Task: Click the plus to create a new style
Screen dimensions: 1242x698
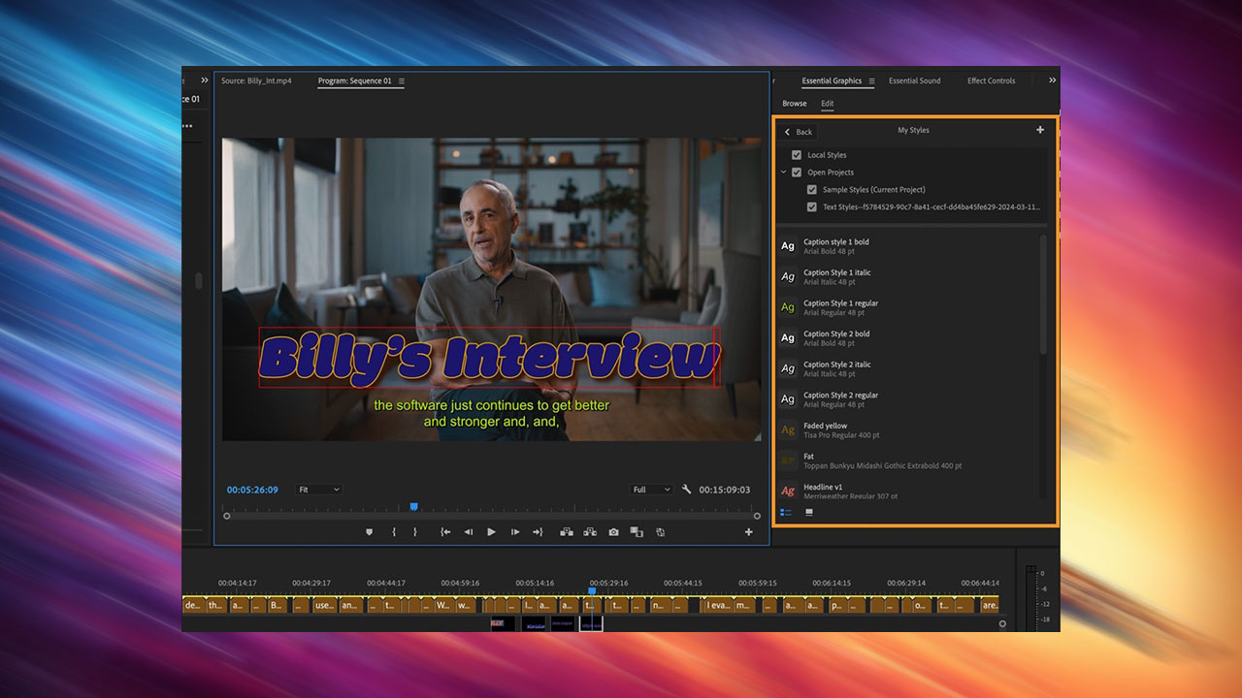Action: coord(1040,129)
